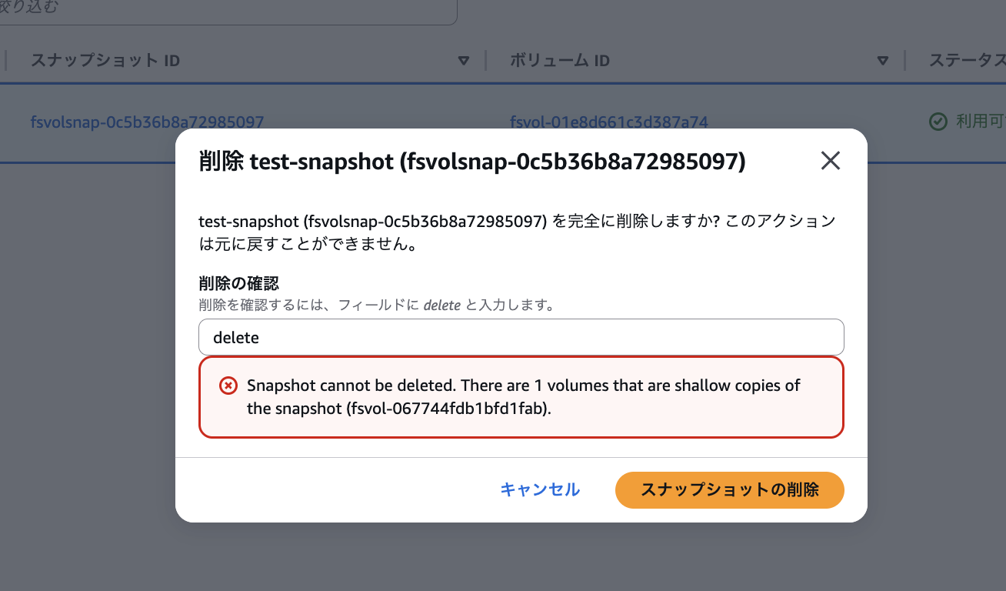
Task: Click the filter icon on スナップショット ID column
Action: [464, 60]
